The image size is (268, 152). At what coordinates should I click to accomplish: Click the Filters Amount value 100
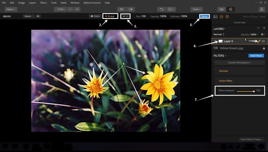pyautogui.click(x=258, y=91)
